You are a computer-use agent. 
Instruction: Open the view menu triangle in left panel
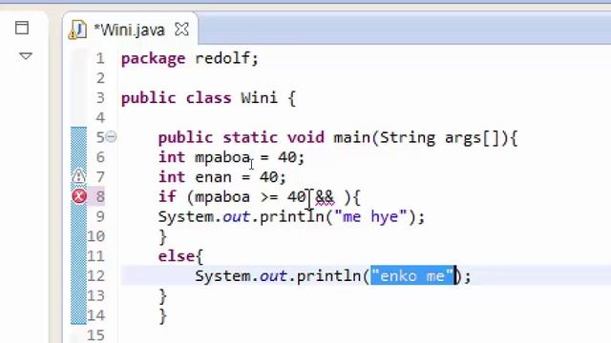[26, 56]
